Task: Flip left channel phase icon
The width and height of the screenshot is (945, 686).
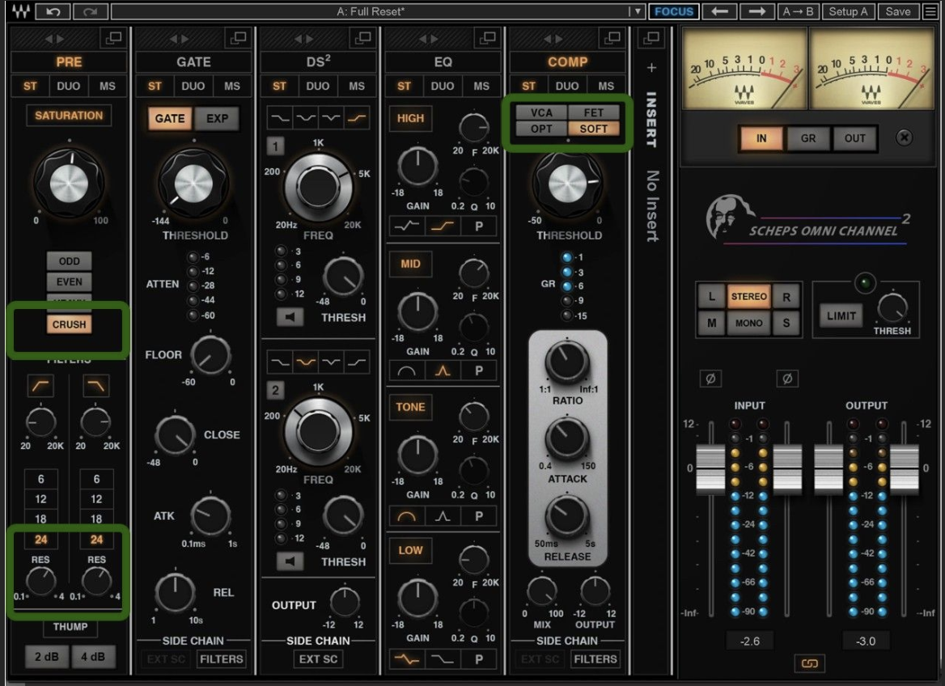Action: [710, 379]
